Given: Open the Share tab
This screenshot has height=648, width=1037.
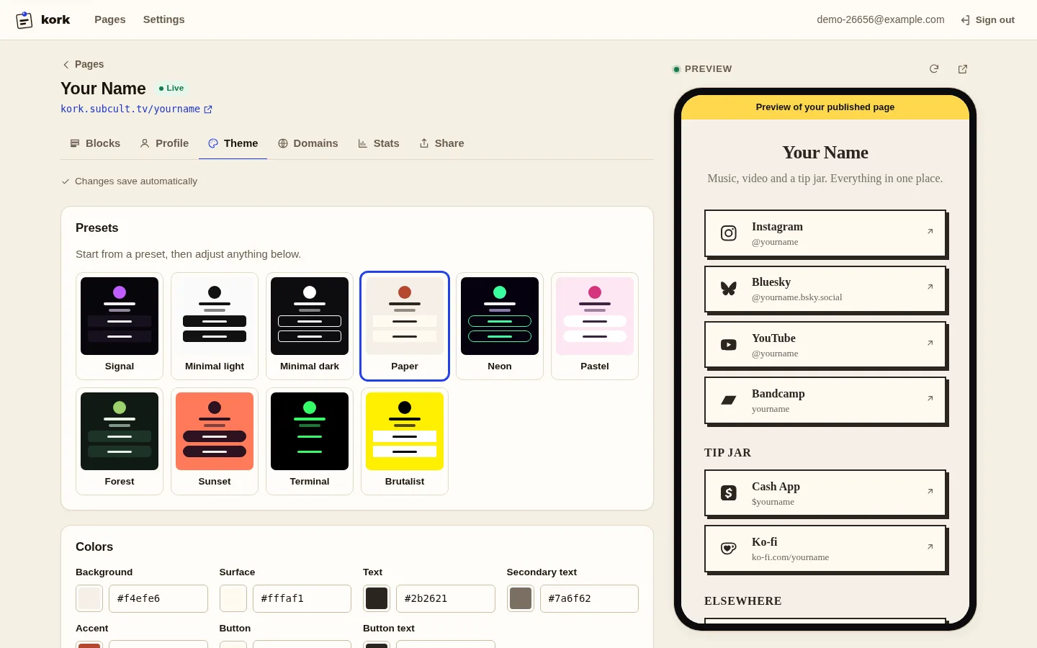Looking at the screenshot, I should [x=441, y=143].
